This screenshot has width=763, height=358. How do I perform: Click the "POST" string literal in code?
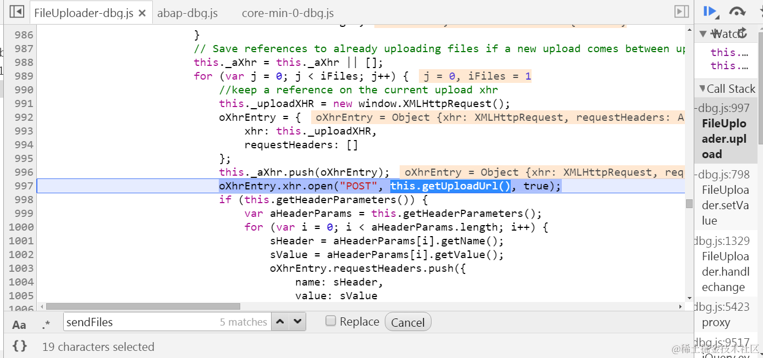tap(359, 186)
